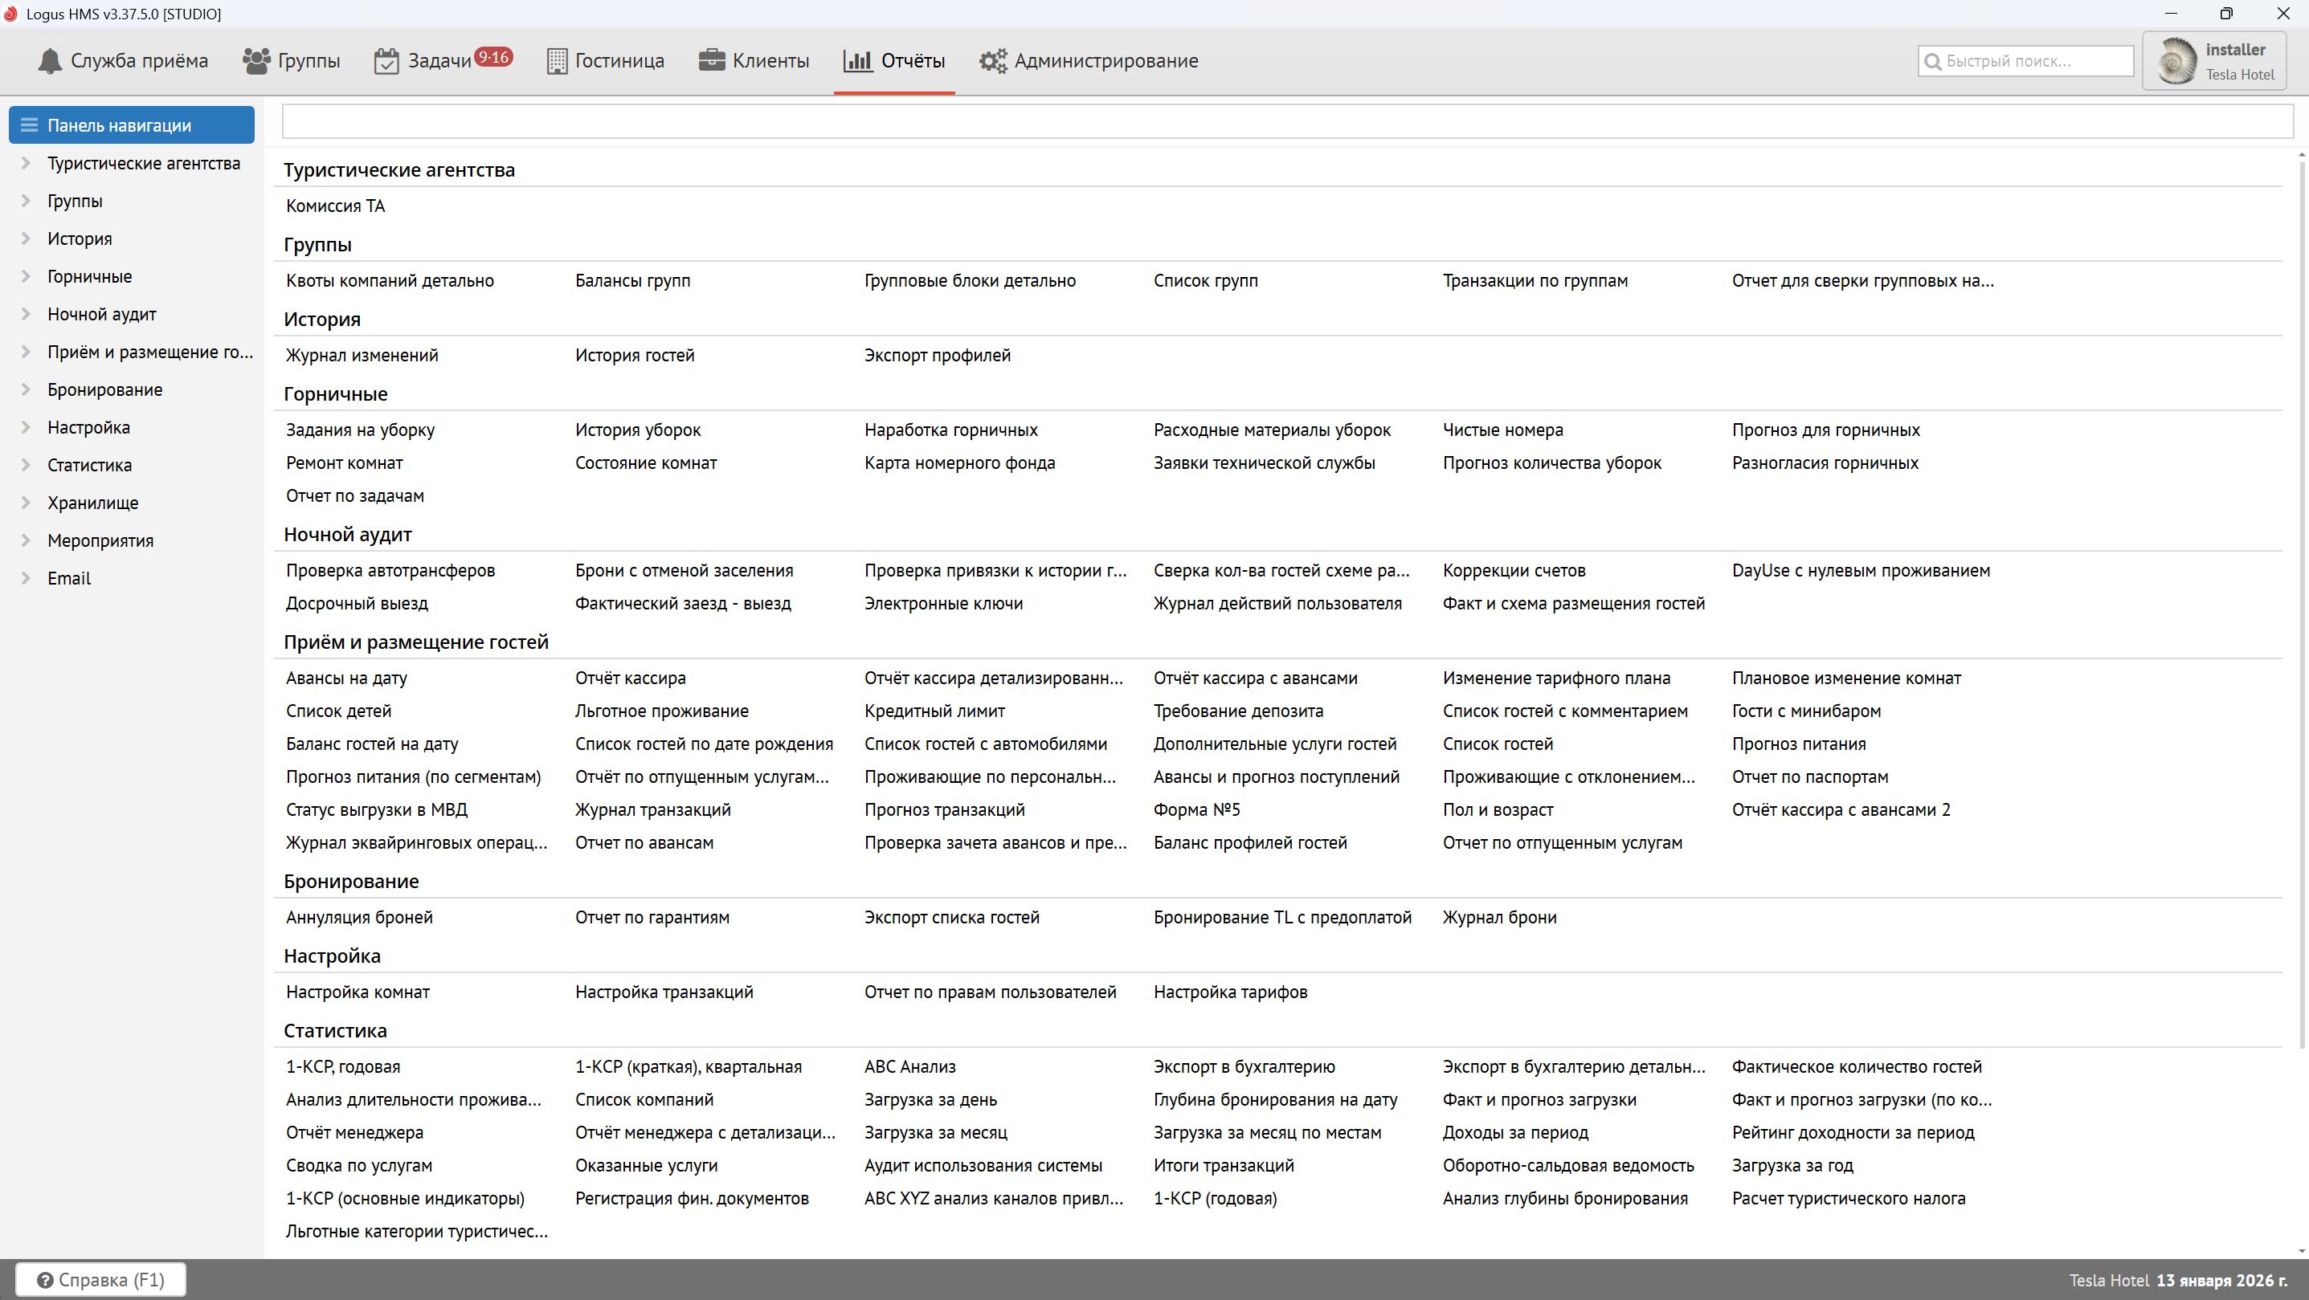Open the Журнал изменений report link

tap(362, 356)
